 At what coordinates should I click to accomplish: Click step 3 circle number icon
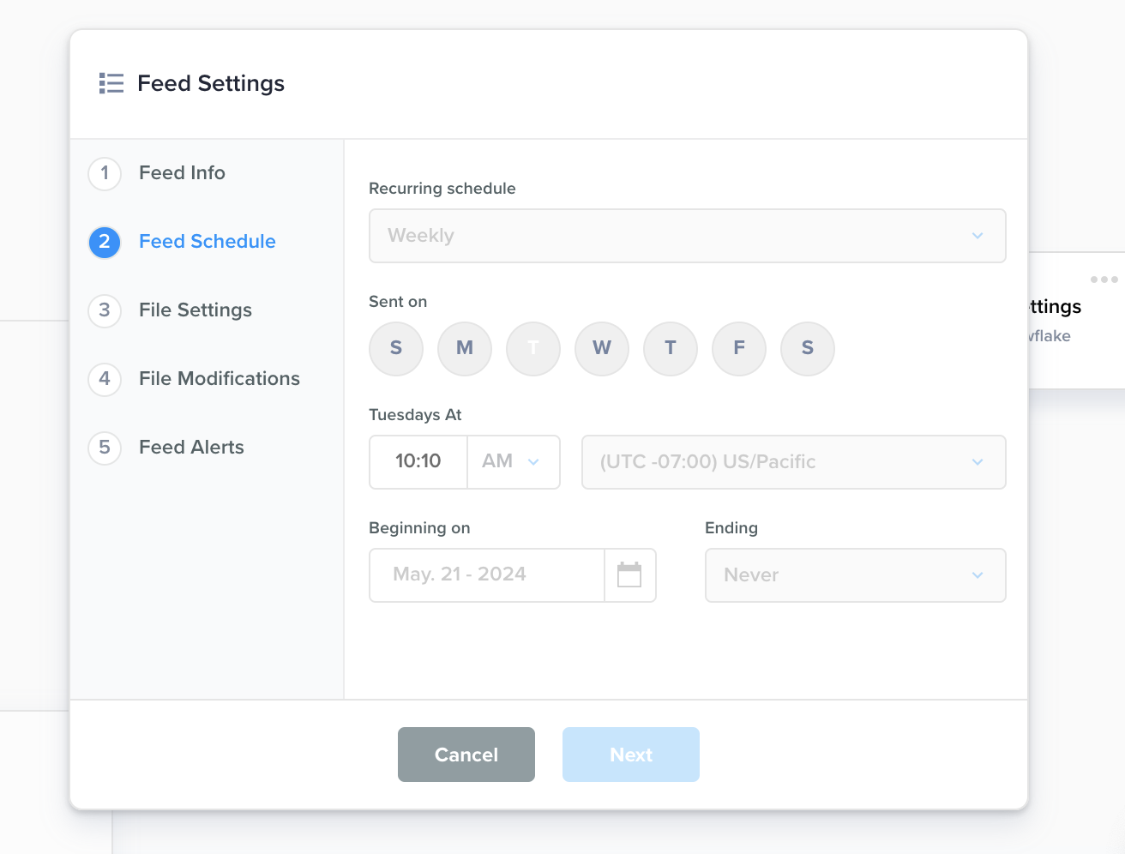click(105, 310)
